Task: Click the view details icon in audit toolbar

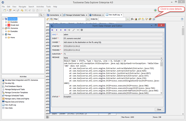Action: point(154,19)
